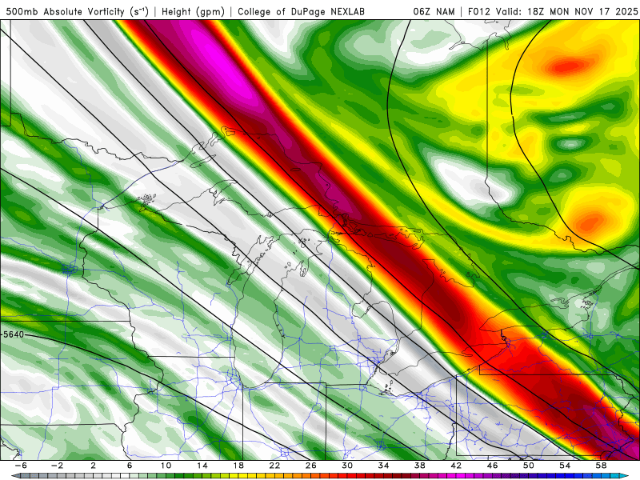Click 'College of DuPage NEXLAB' header text
The image size is (640, 480).
pos(302,11)
